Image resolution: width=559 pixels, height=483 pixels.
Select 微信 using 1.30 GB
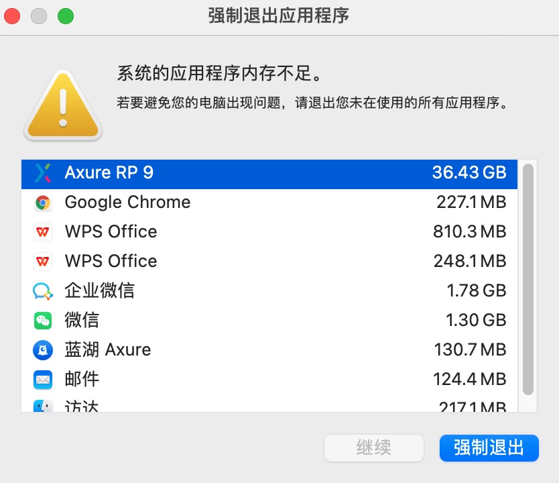[268, 321]
